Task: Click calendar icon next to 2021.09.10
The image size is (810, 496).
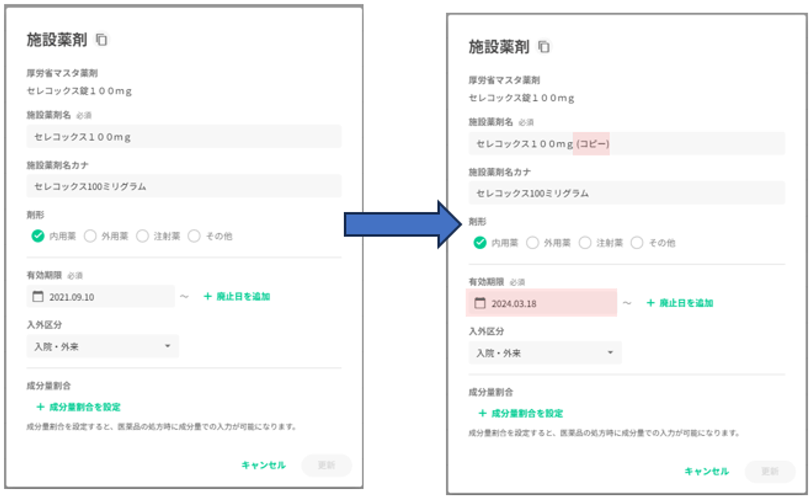Action: coord(38,296)
